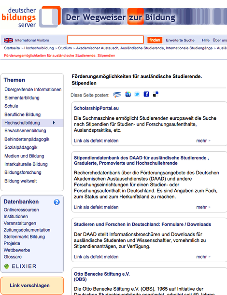Open Onlineressourcen database
Screen dimensions: 227x295
(x=21, y=210)
